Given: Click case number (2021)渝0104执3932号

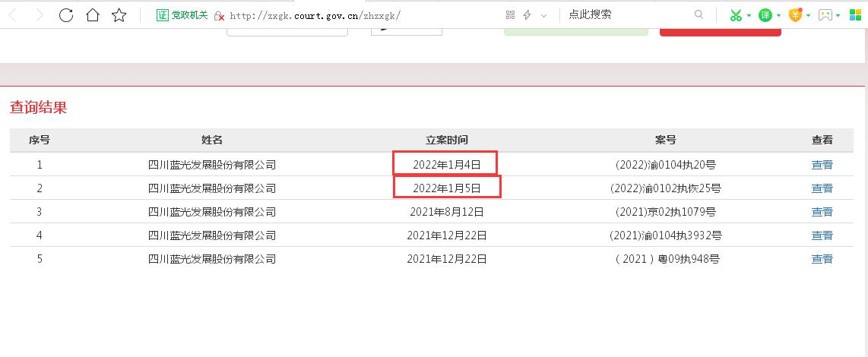Looking at the screenshot, I should click(x=665, y=235).
